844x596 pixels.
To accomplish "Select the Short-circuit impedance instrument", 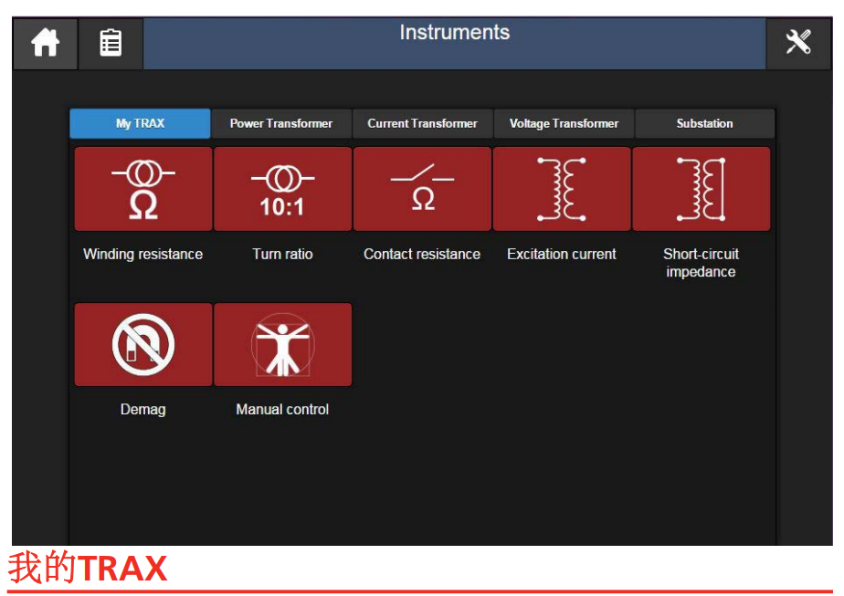I will pyautogui.click(x=702, y=188).
